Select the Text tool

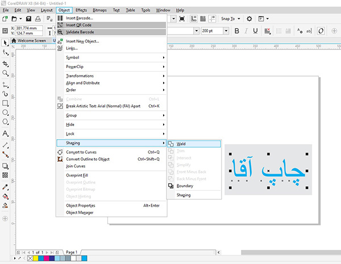[x=5, y=133]
